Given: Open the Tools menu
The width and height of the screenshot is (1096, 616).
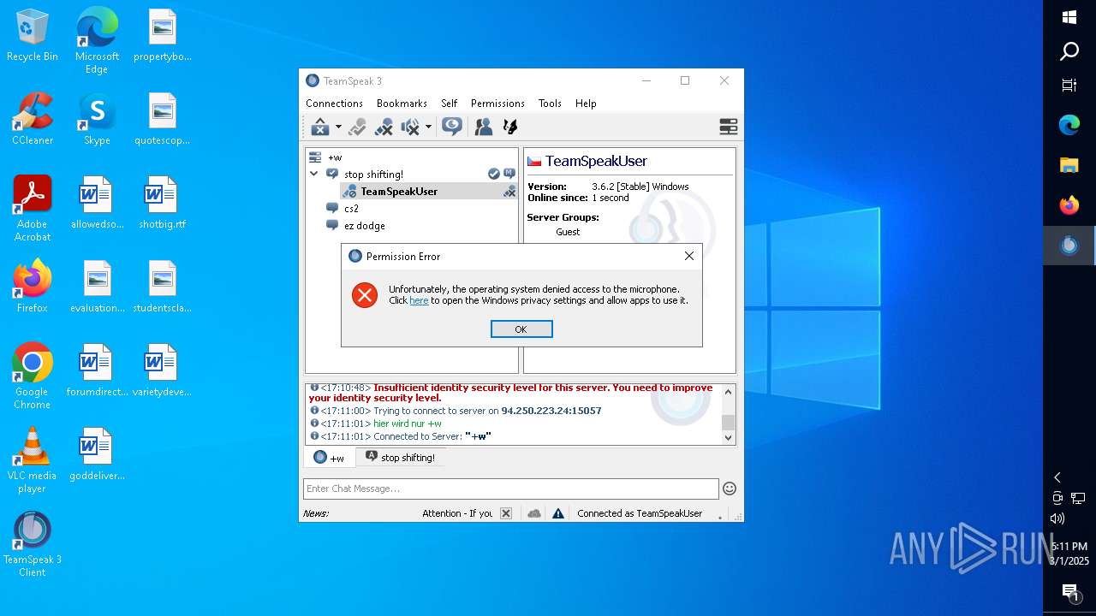Looking at the screenshot, I should pyautogui.click(x=550, y=104).
